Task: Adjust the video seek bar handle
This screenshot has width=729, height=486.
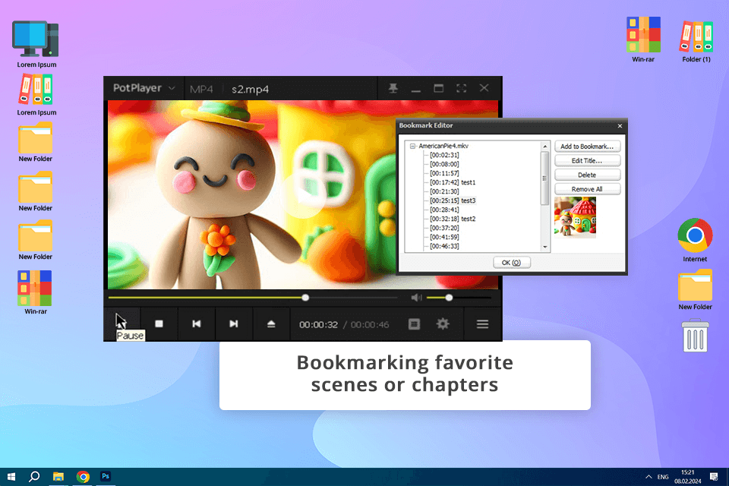Action: [305, 298]
